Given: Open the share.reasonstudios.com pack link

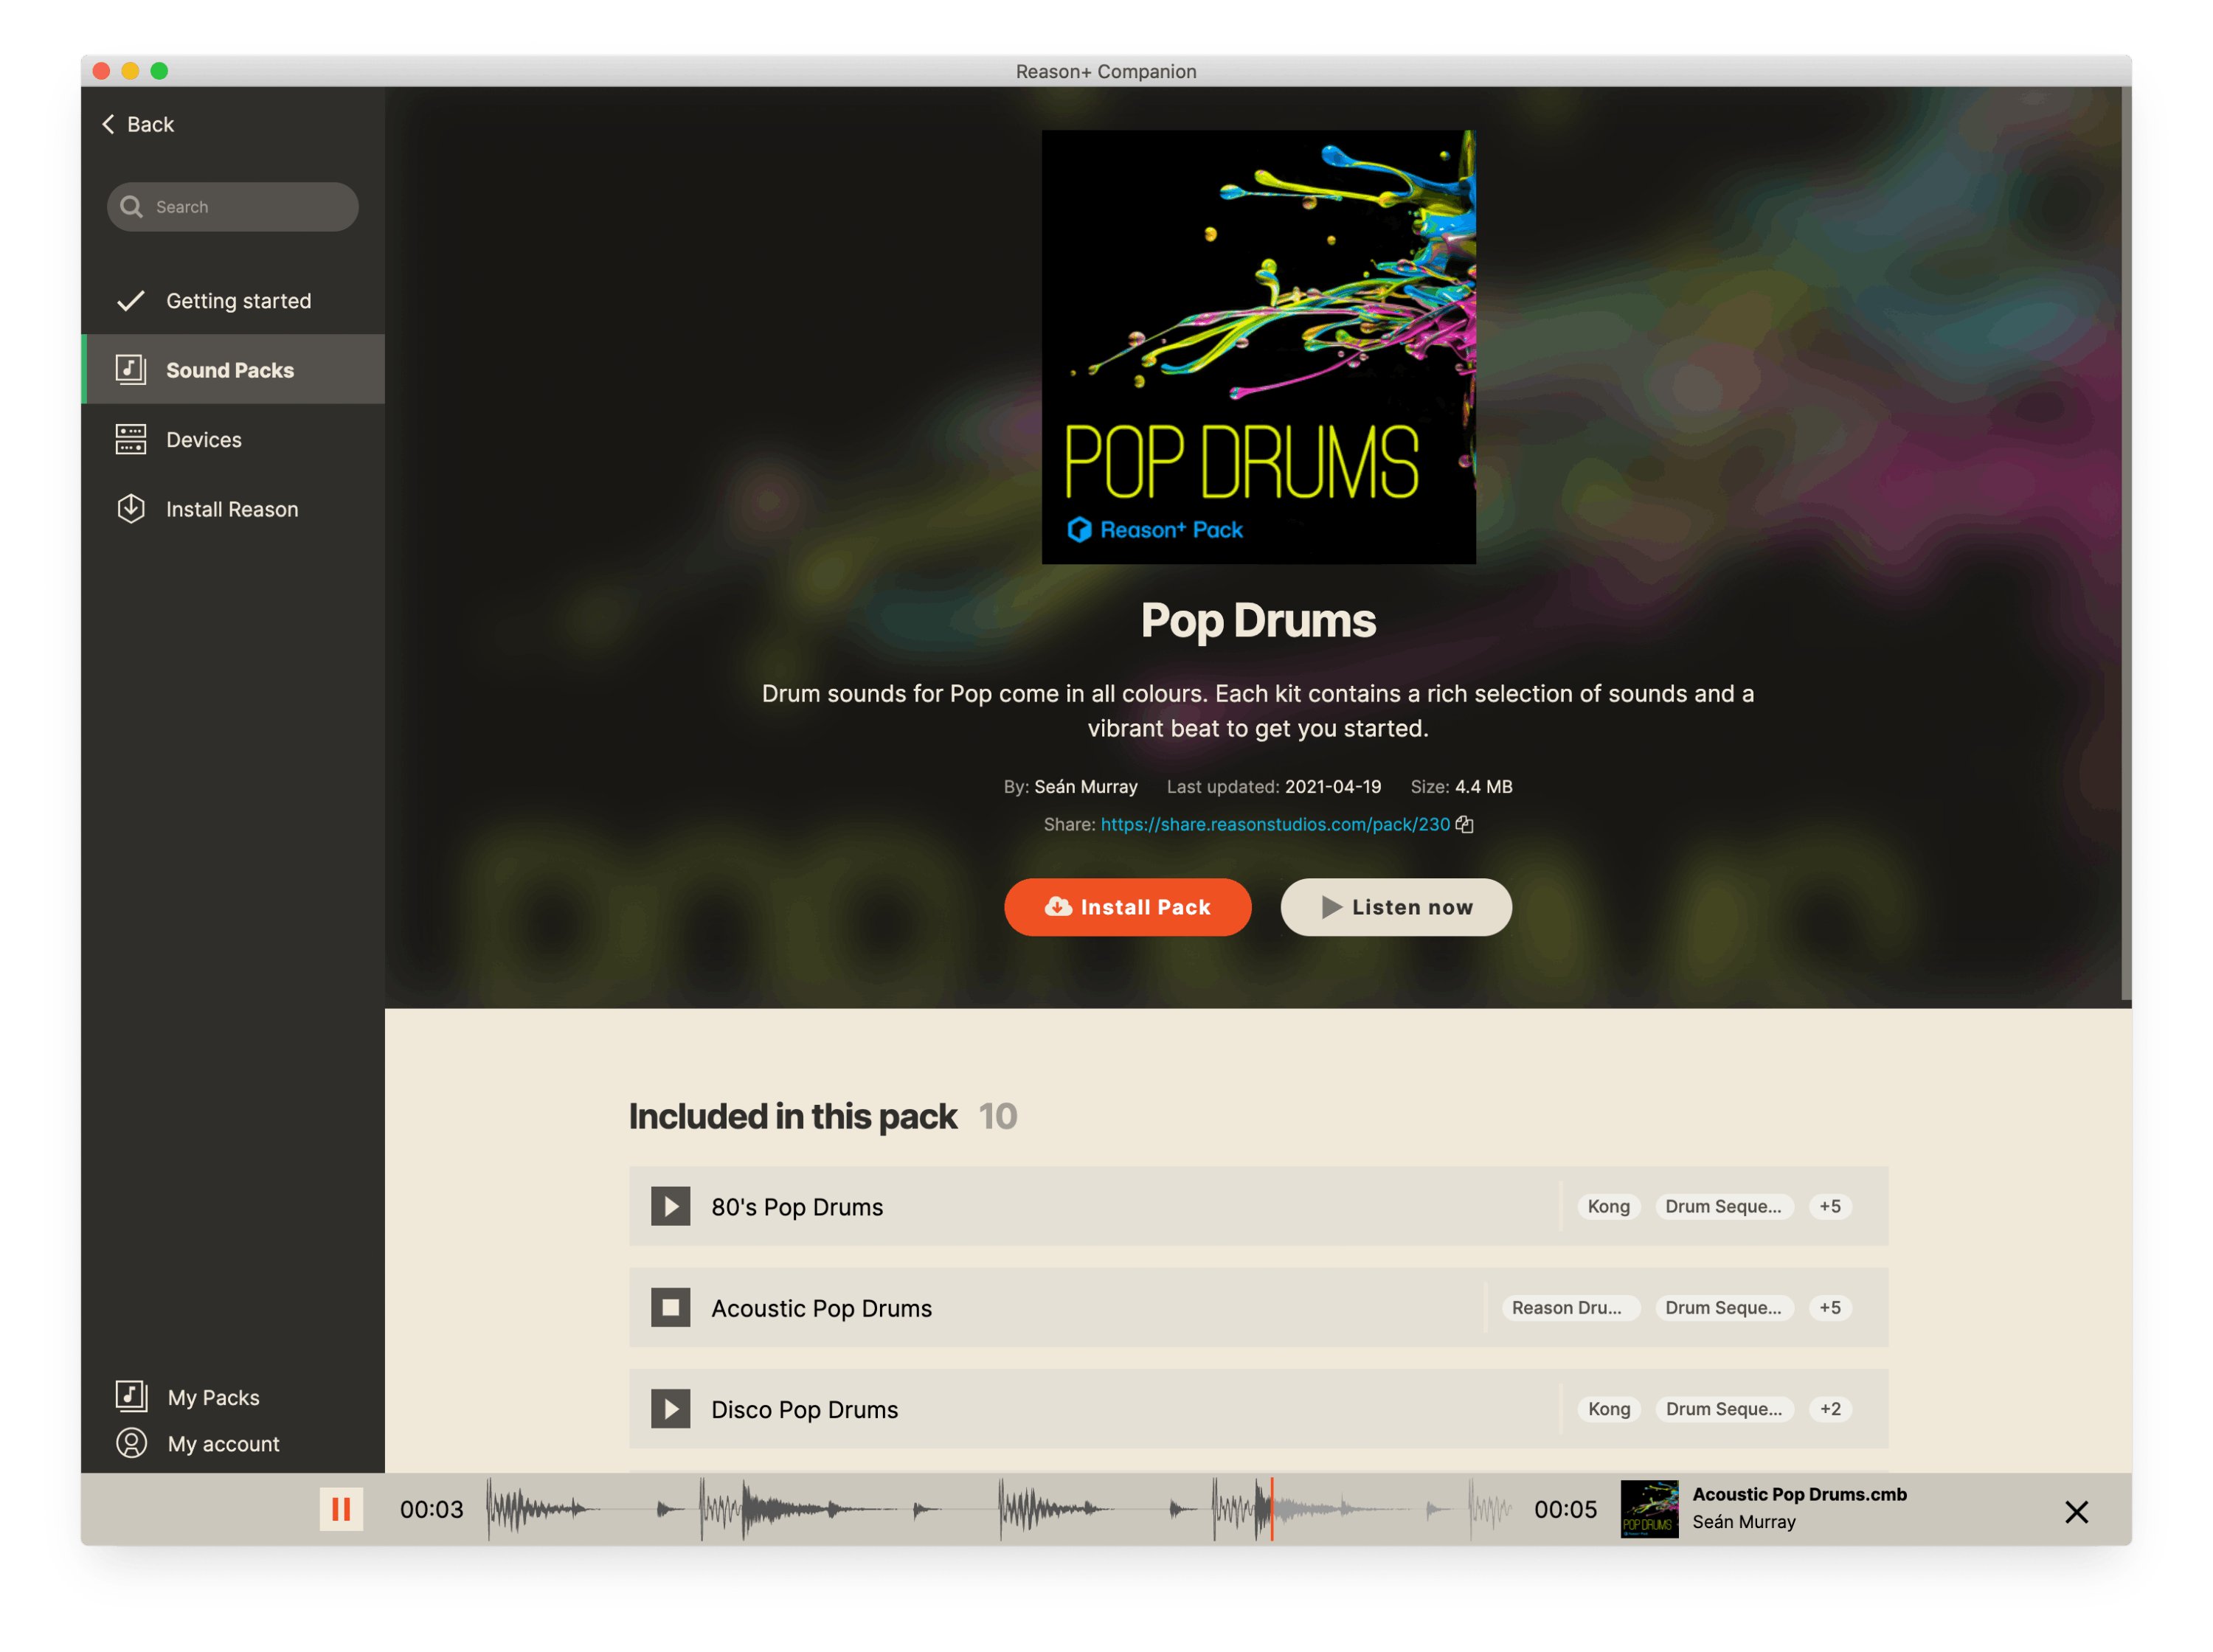Looking at the screenshot, I should point(1274,824).
